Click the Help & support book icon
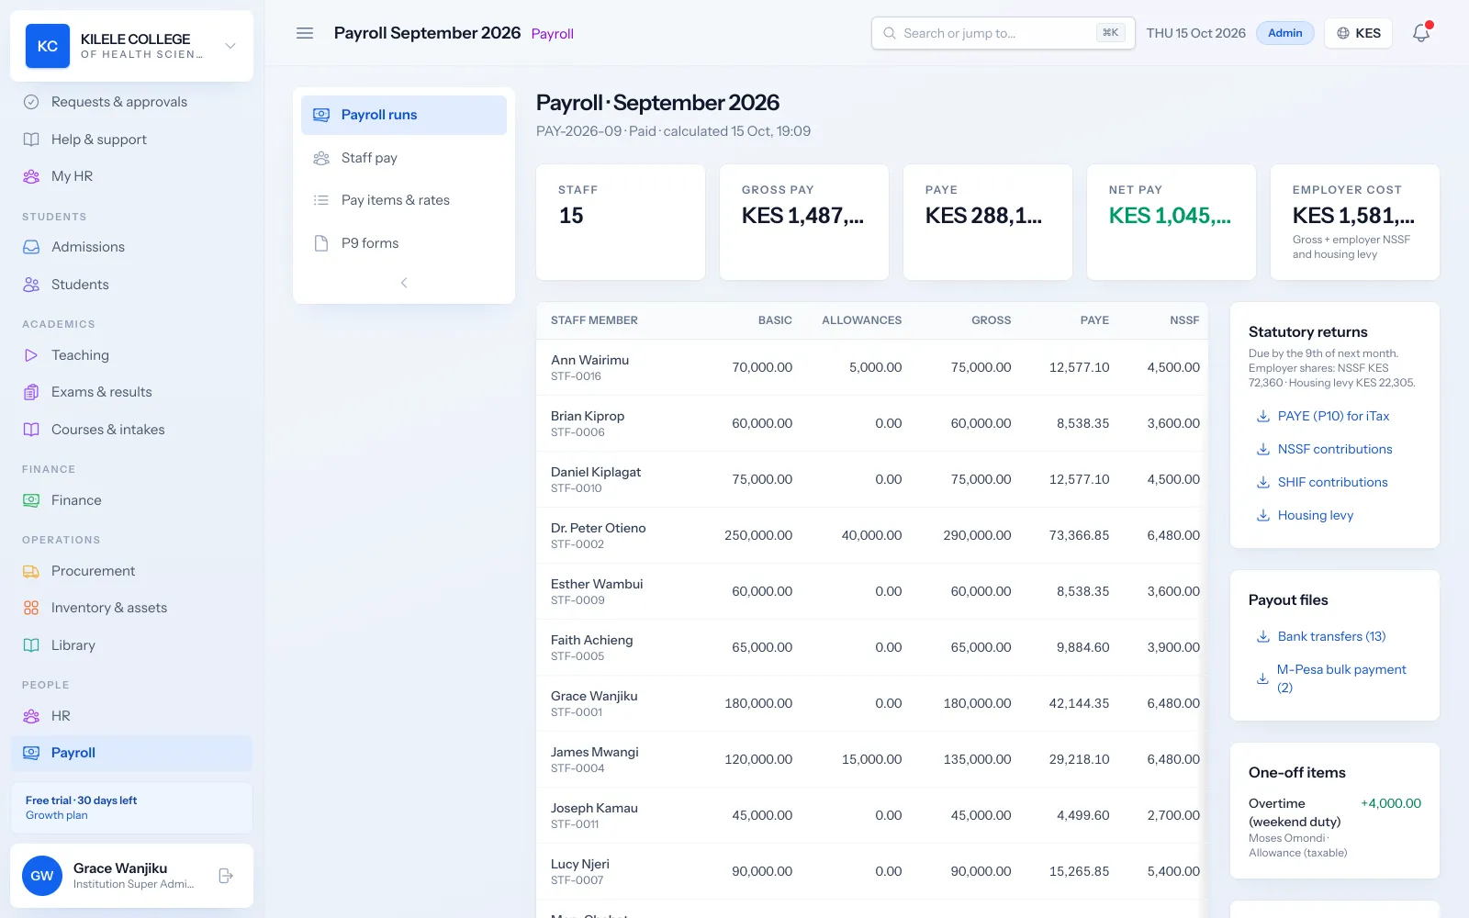Image resolution: width=1469 pixels, height=918 pixels. pos(31,140)
